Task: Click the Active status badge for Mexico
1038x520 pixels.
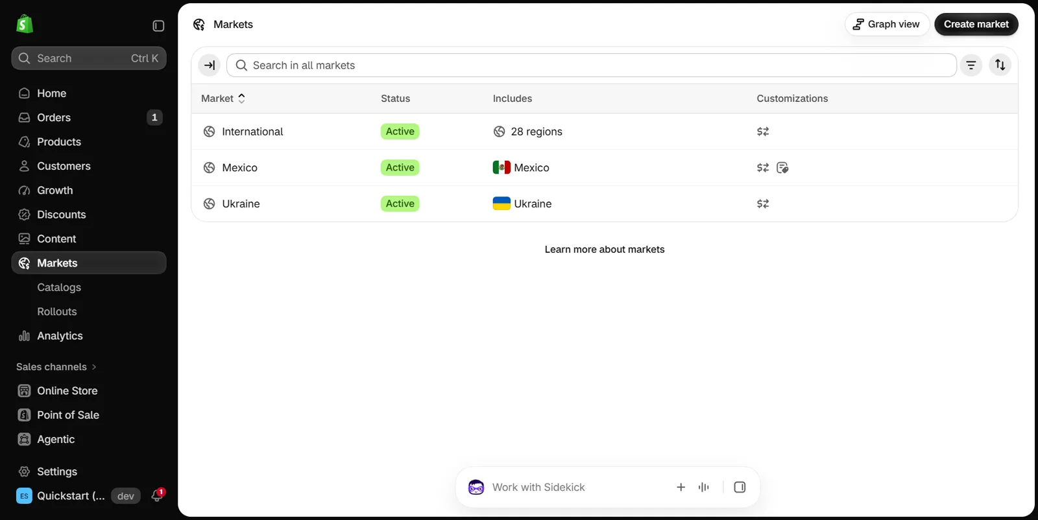Action: 400,168
